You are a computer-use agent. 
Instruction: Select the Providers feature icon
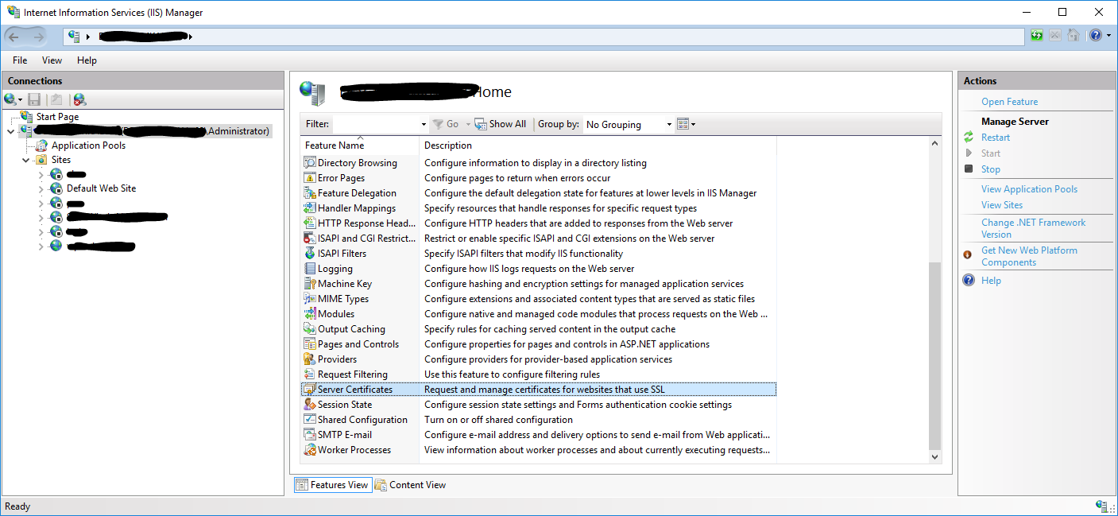point(310,359)
